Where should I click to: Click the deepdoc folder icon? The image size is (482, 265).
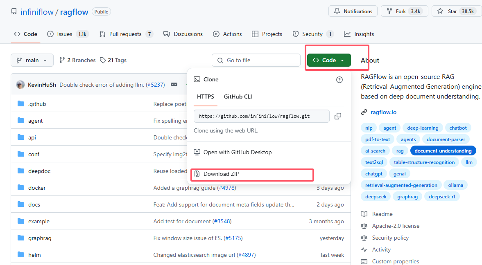(x=21, y=171)
